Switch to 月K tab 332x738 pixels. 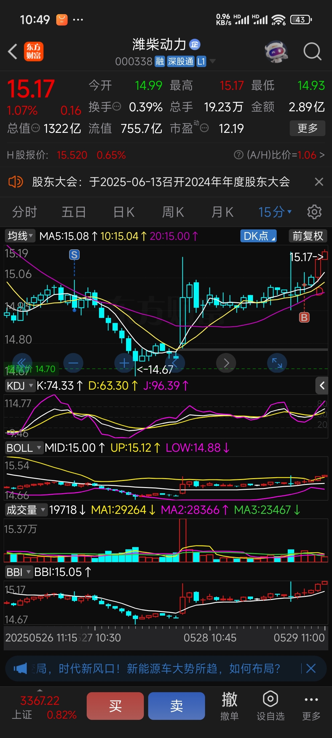click(x=223, y=212)
